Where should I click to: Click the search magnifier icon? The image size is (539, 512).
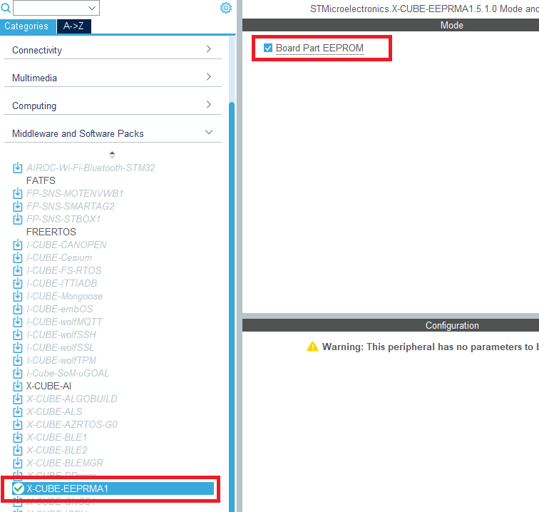6,8
